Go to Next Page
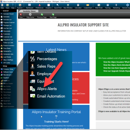 coord(53,16)
